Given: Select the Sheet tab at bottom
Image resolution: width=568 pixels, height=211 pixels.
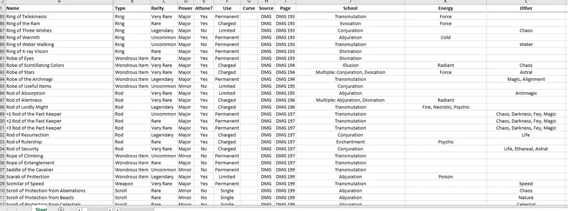Looking at the screenshot, I should [x=41, y=209].
